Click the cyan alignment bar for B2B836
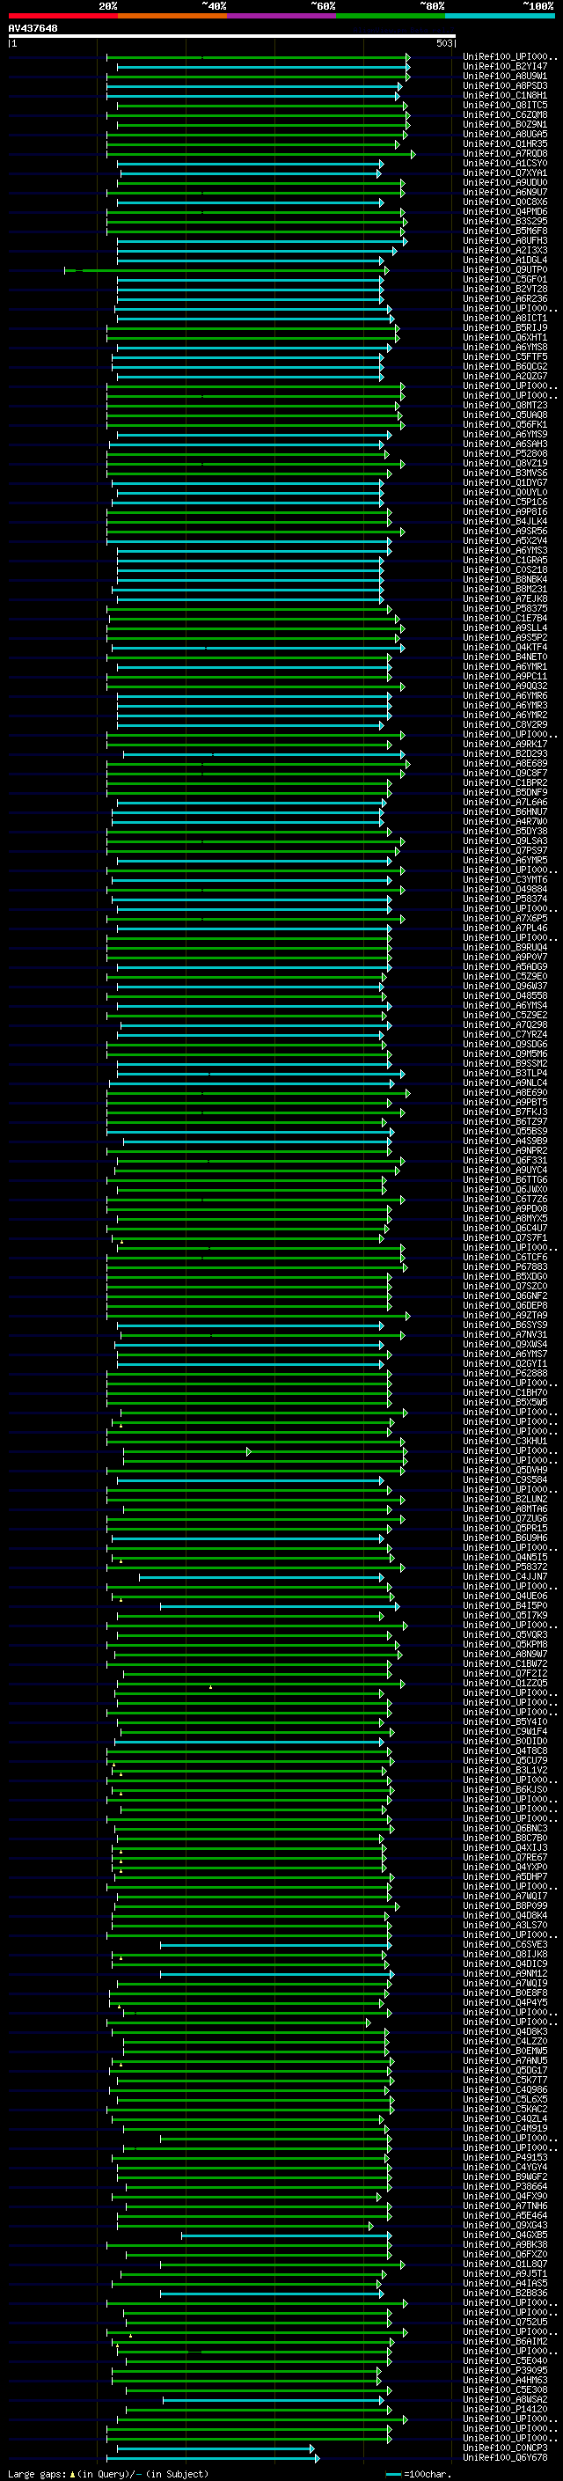This screenshot has width=563, height=2481. tap(273, 2294)
